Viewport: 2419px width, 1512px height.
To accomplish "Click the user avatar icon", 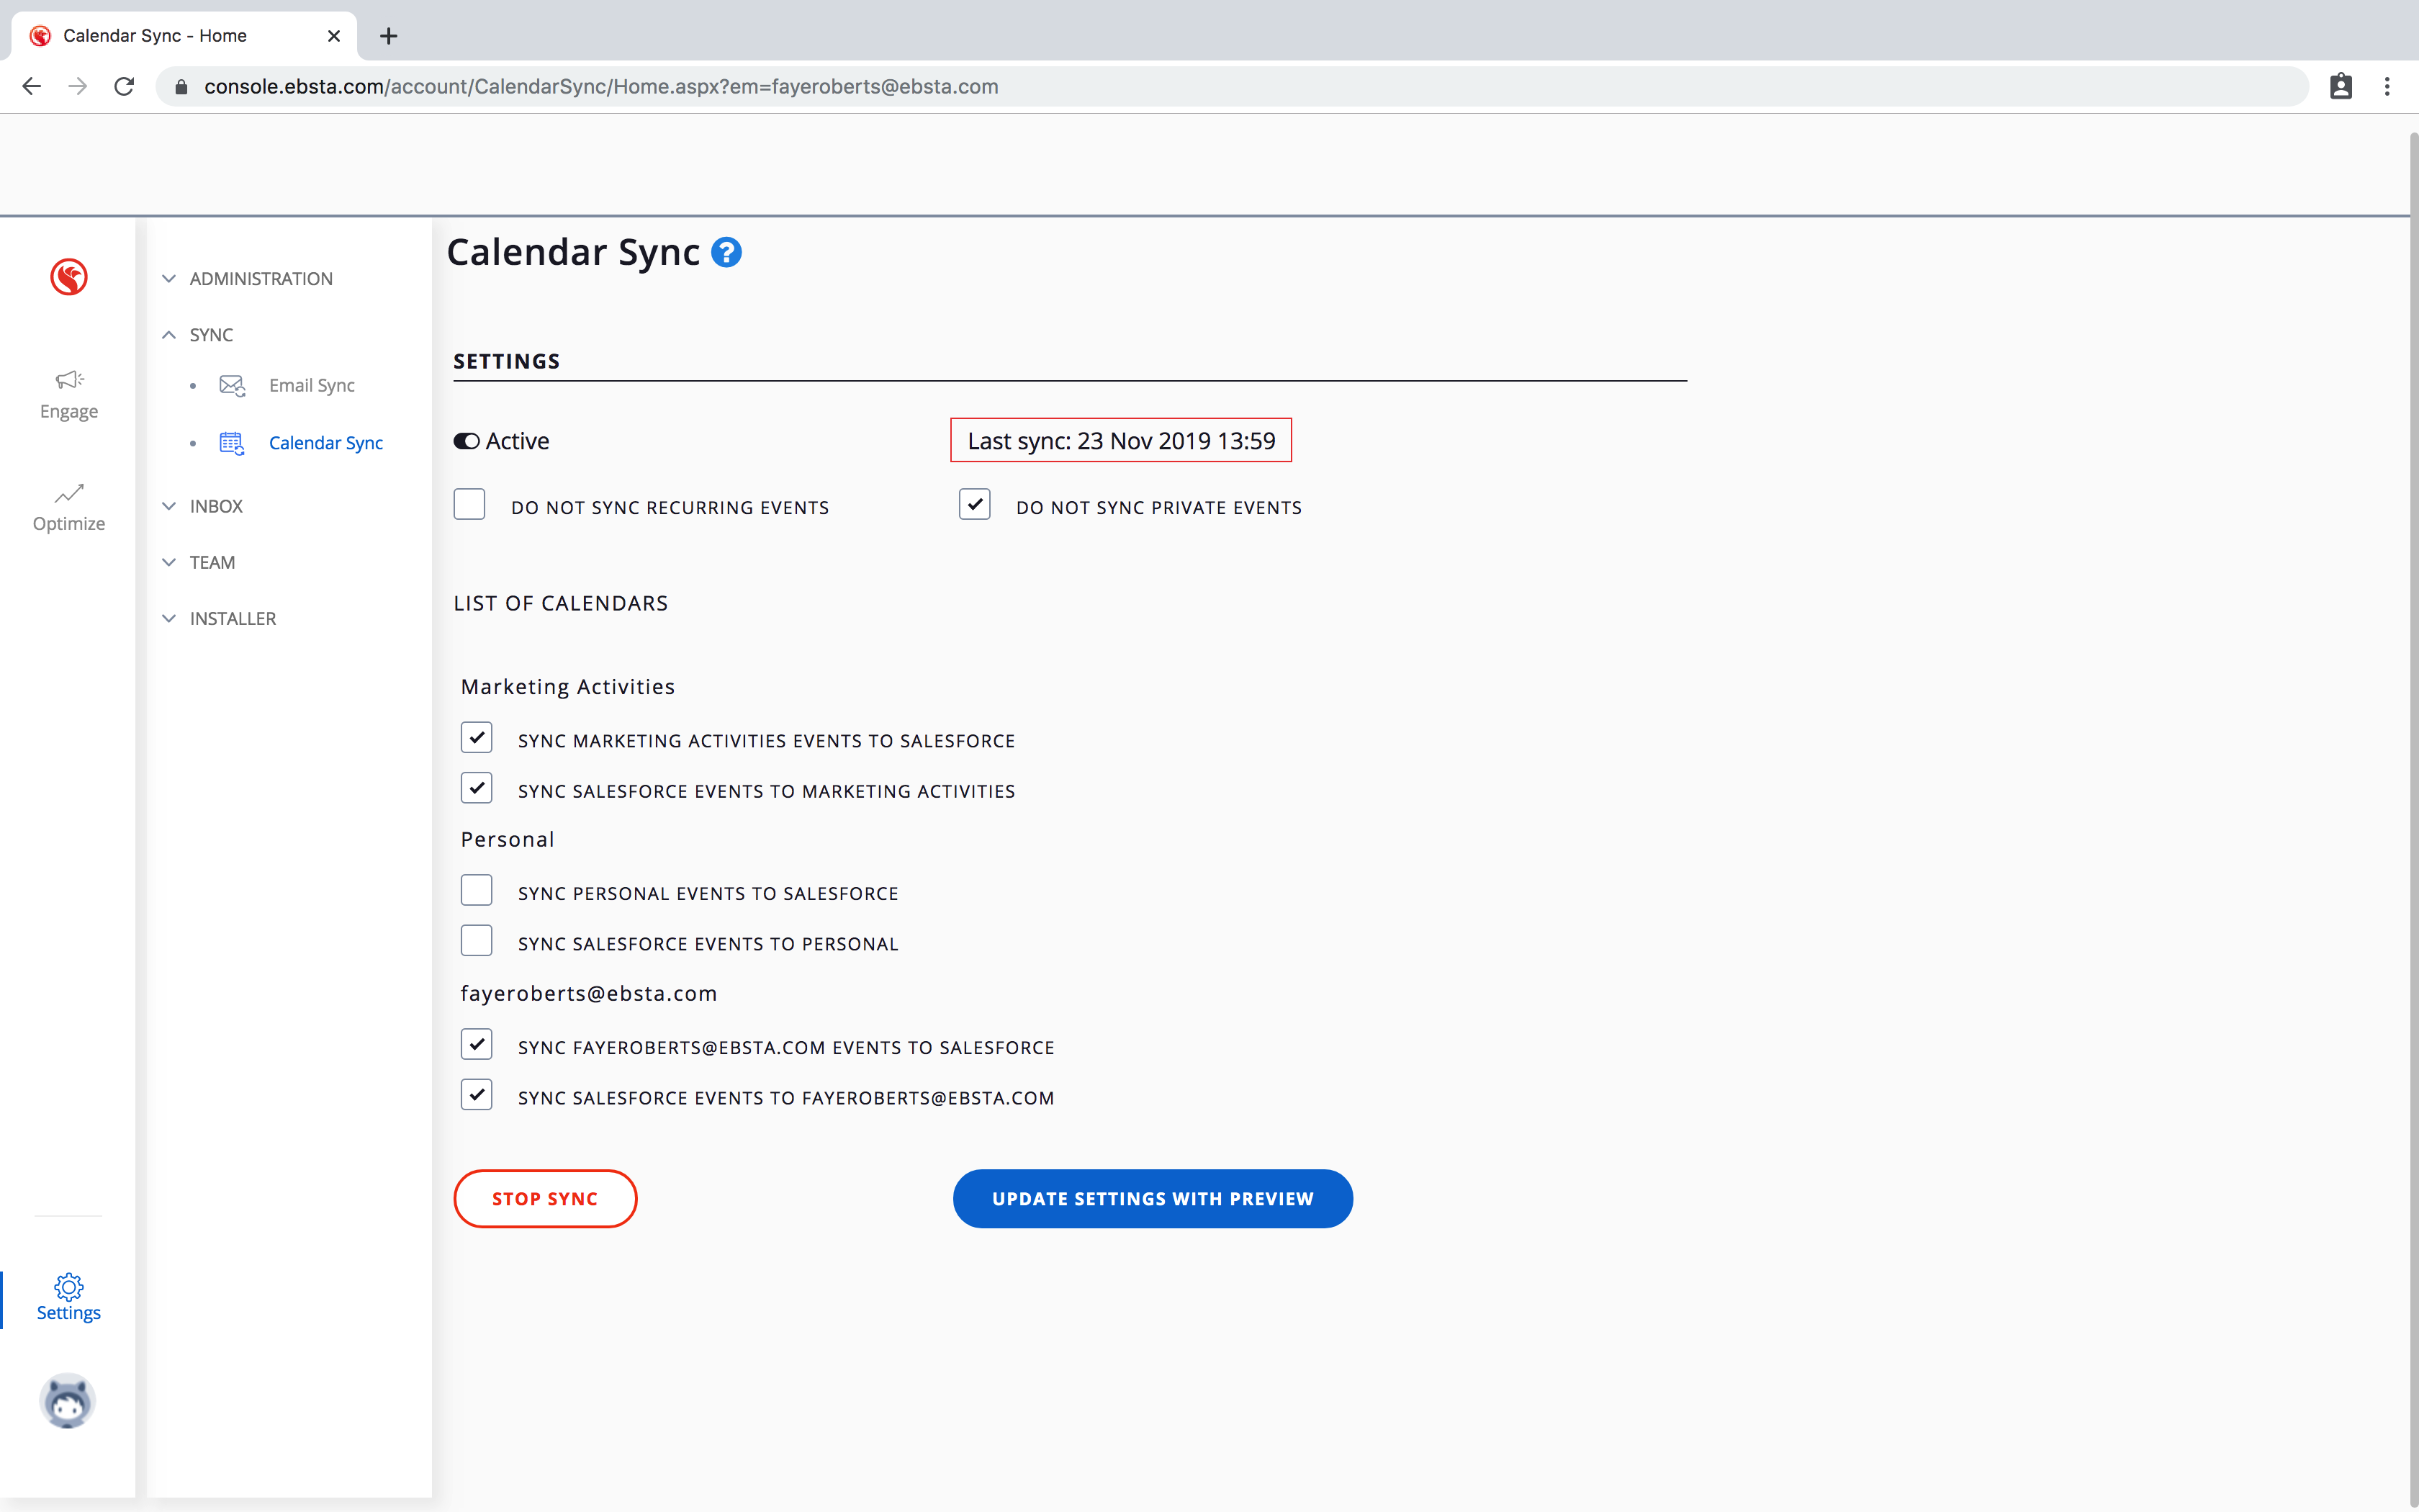I will pyautogui.click(x=68, y=1400).
